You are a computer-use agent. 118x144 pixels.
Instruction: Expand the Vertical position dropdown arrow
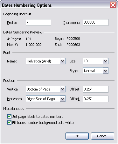pyautogui.click(x=62, y=89)
